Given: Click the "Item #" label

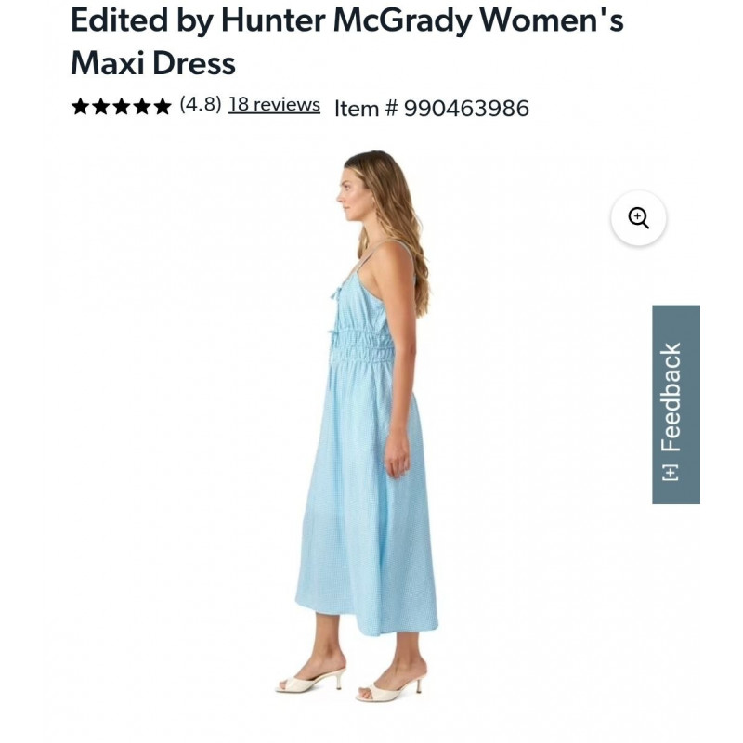Looking at the screenshot, I should [x=366, y=109].
